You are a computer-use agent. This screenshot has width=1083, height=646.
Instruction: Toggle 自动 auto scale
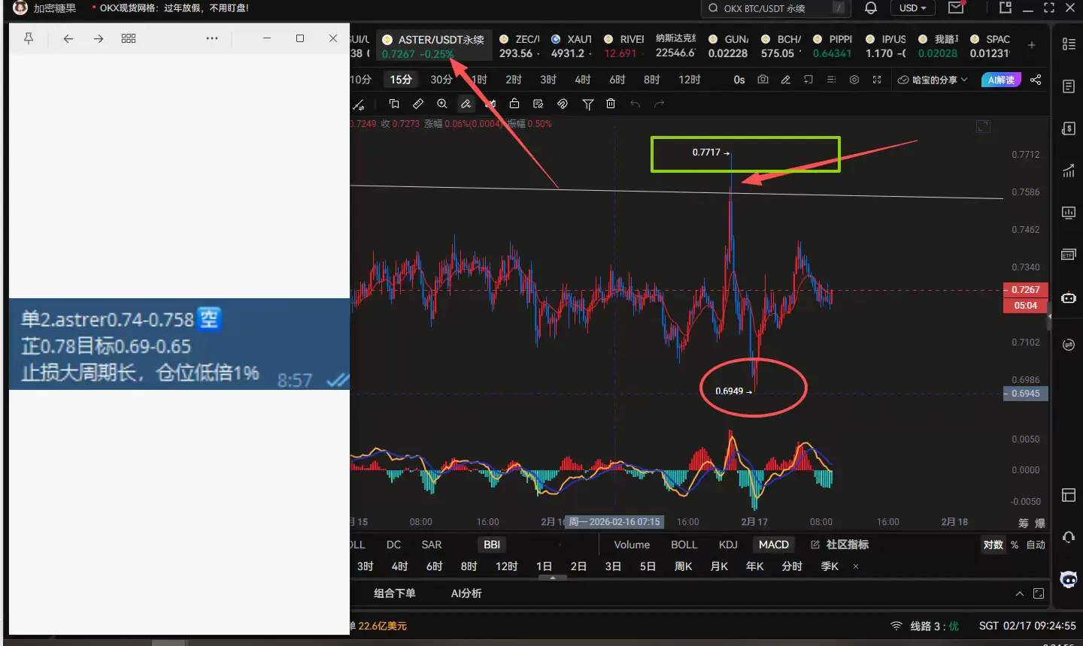(1036, 545)
